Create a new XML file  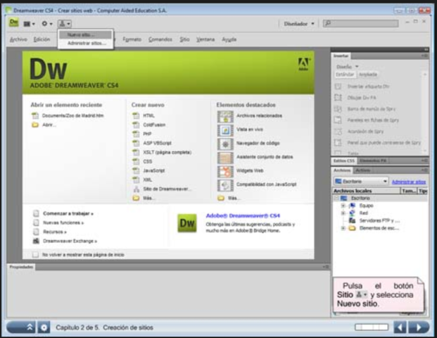pos(148,180)
